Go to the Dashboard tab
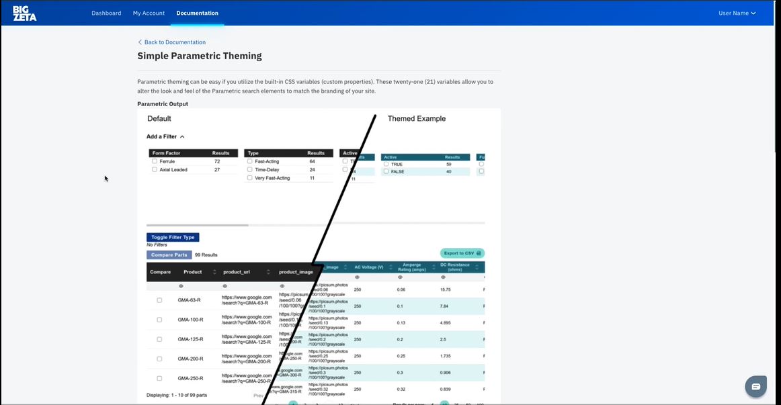Screen dimensions: 781x405 106,13
